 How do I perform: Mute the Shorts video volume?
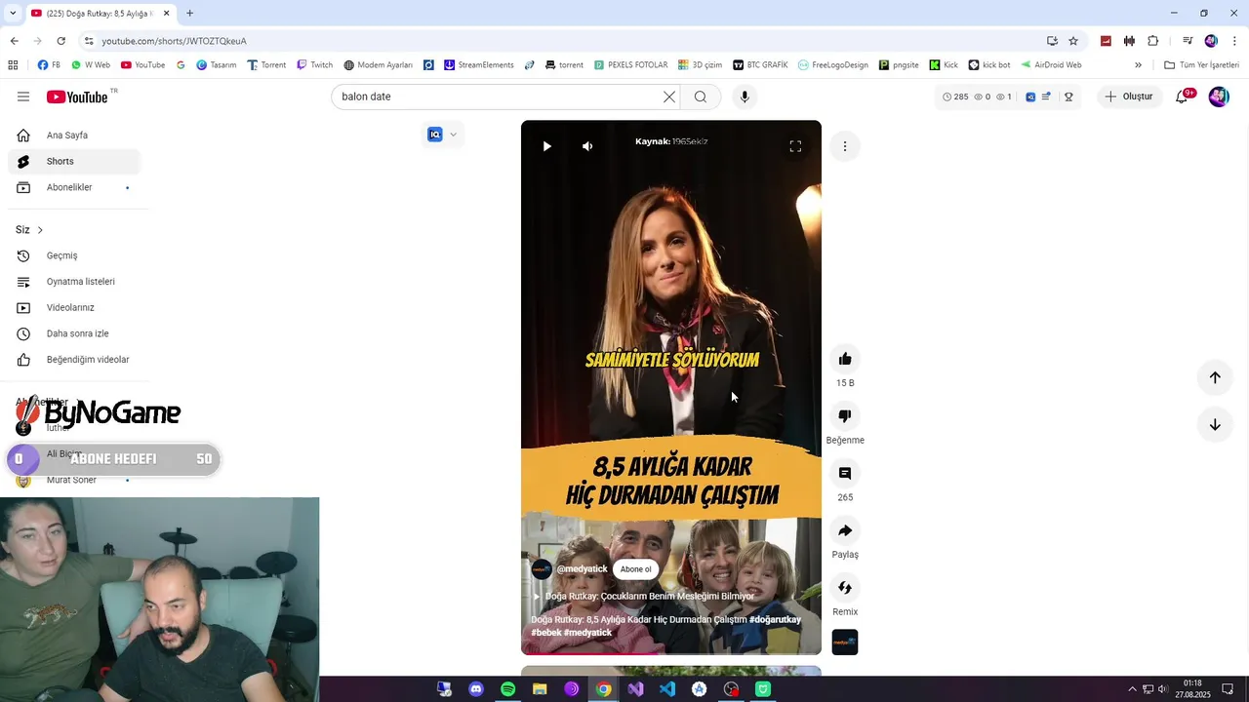[587, 146]
